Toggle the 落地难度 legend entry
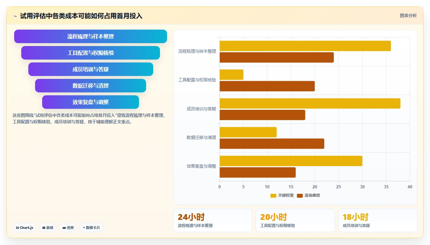This screenshot has width=430, height=245. click(308, 195)
